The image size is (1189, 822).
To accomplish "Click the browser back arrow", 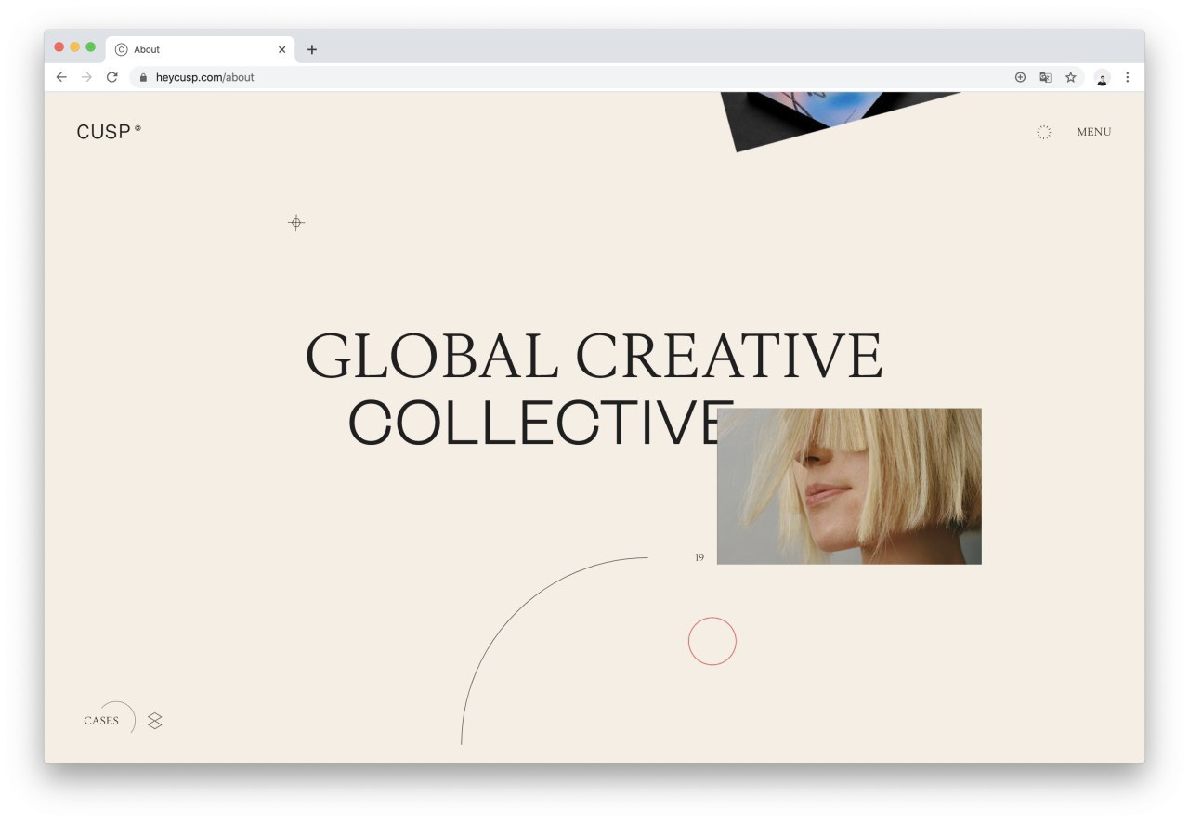I will point(61,77).
